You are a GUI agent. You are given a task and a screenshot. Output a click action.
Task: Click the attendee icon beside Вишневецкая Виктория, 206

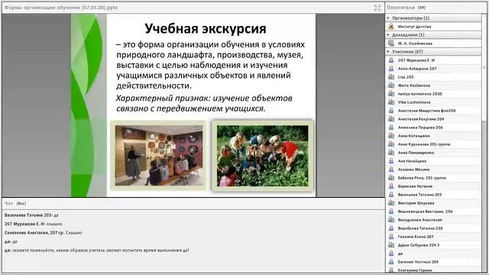click(x=391, y=212)
